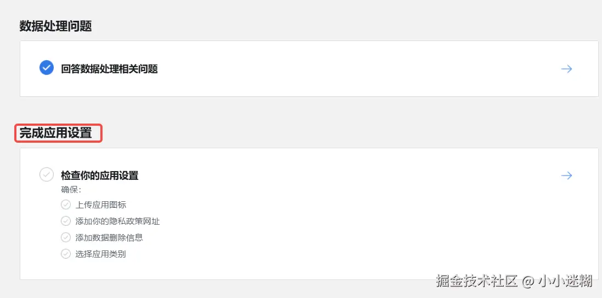Click check icon next to 添加你的隐私政策网址
The image size is (602, 298).
(x=66, y=221)
